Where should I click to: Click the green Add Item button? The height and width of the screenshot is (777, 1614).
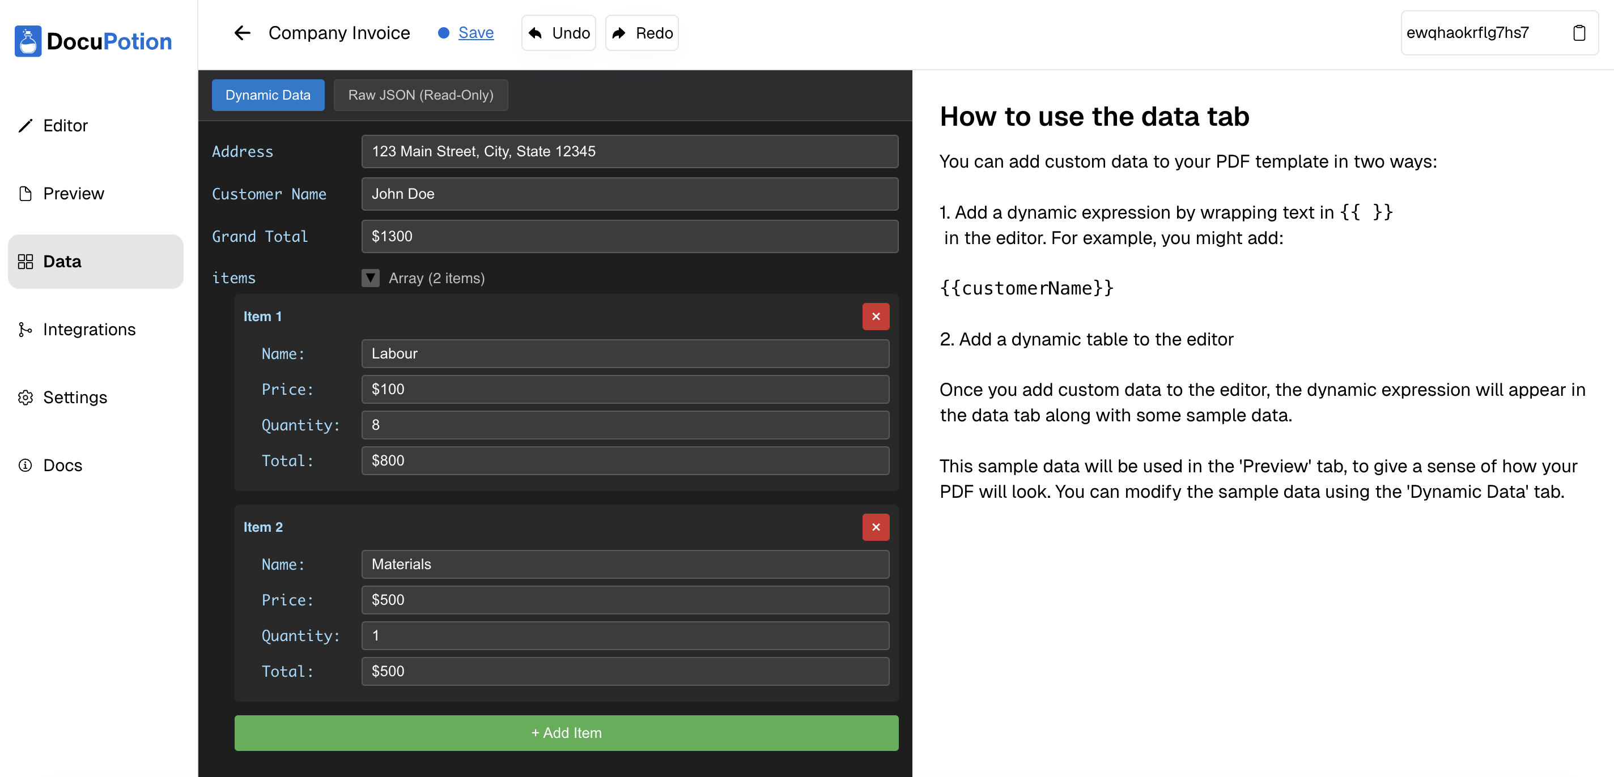(x=566, y=733)
